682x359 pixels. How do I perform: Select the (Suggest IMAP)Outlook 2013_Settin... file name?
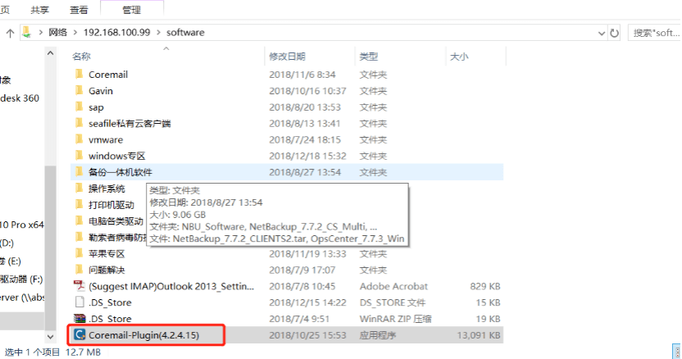click(x=171, y=286)
